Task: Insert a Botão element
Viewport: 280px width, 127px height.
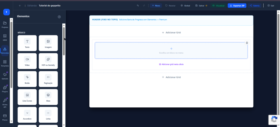Action: 27,79
